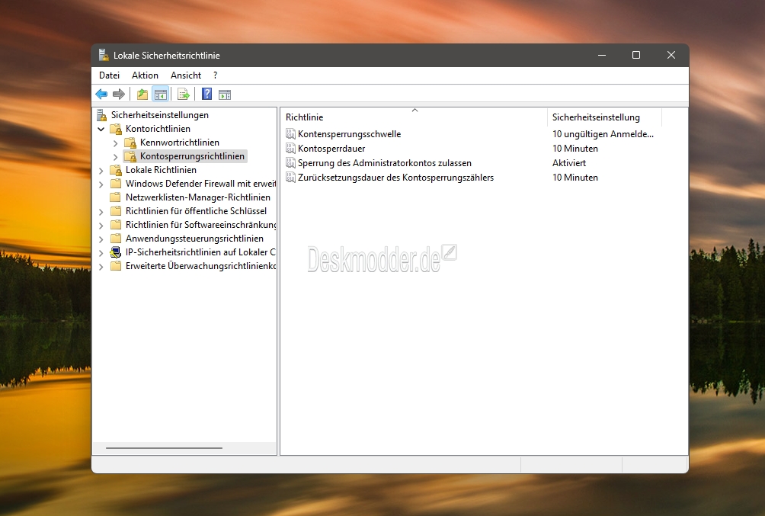
Task: Click the show/hide action pane toolbar icon
Action: [x=225, y=95]
